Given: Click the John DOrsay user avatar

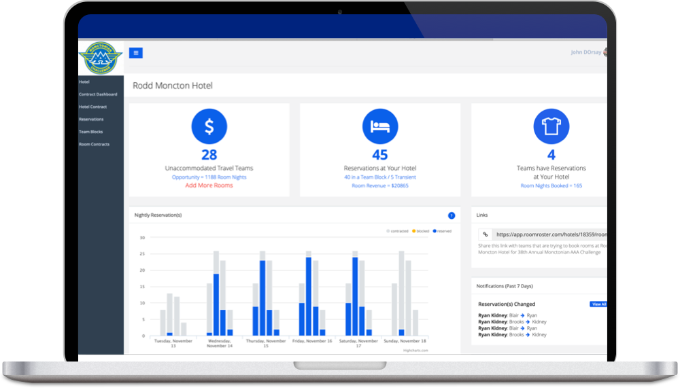Looking at the screenshot, I should coord(605,52).
